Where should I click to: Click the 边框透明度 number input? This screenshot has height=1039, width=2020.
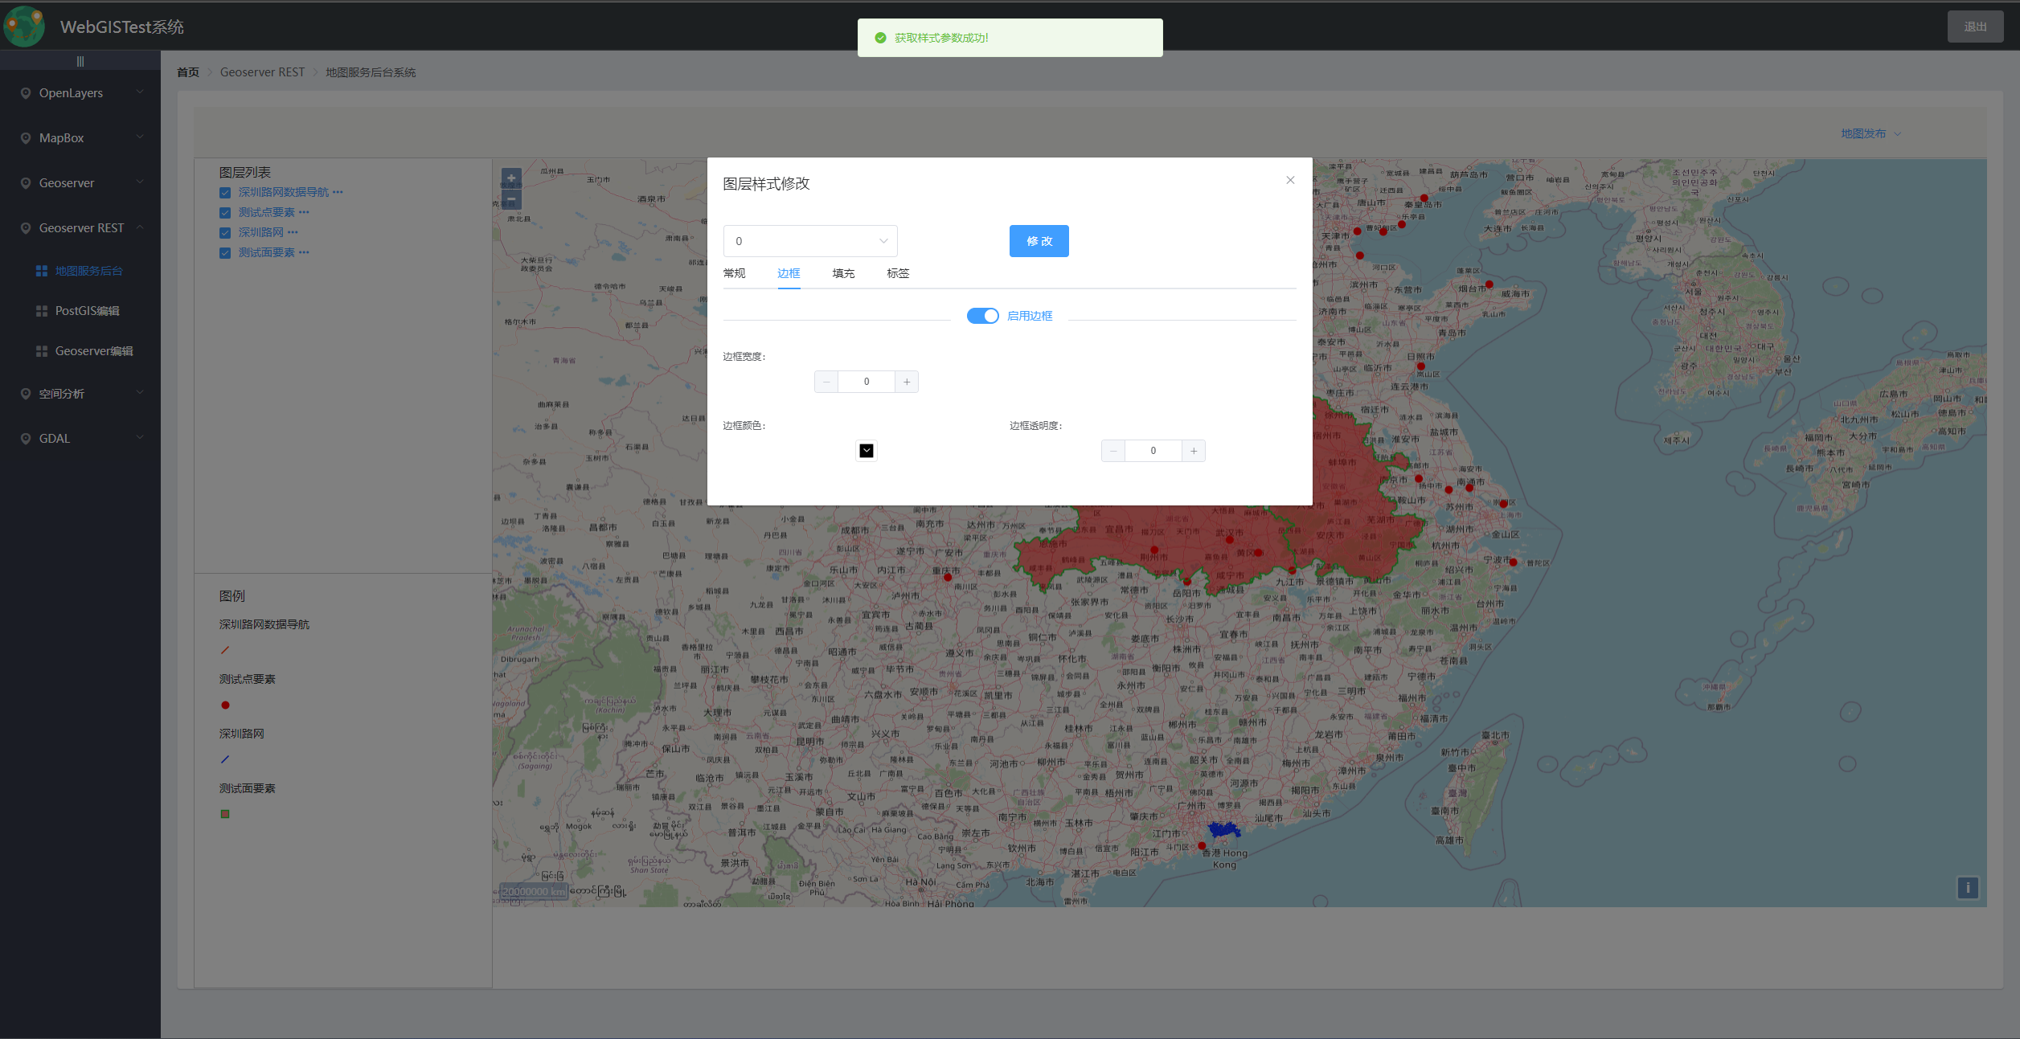pyautogui.click(x=1153, y=451)
